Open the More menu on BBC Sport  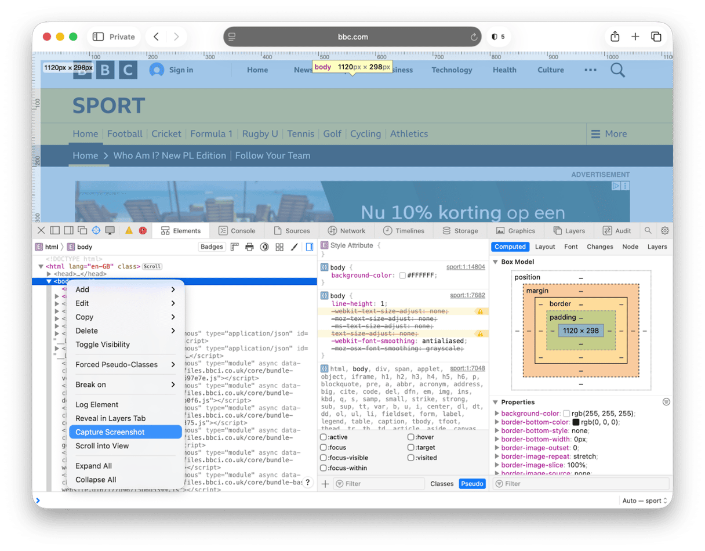(x=609, y=133)
